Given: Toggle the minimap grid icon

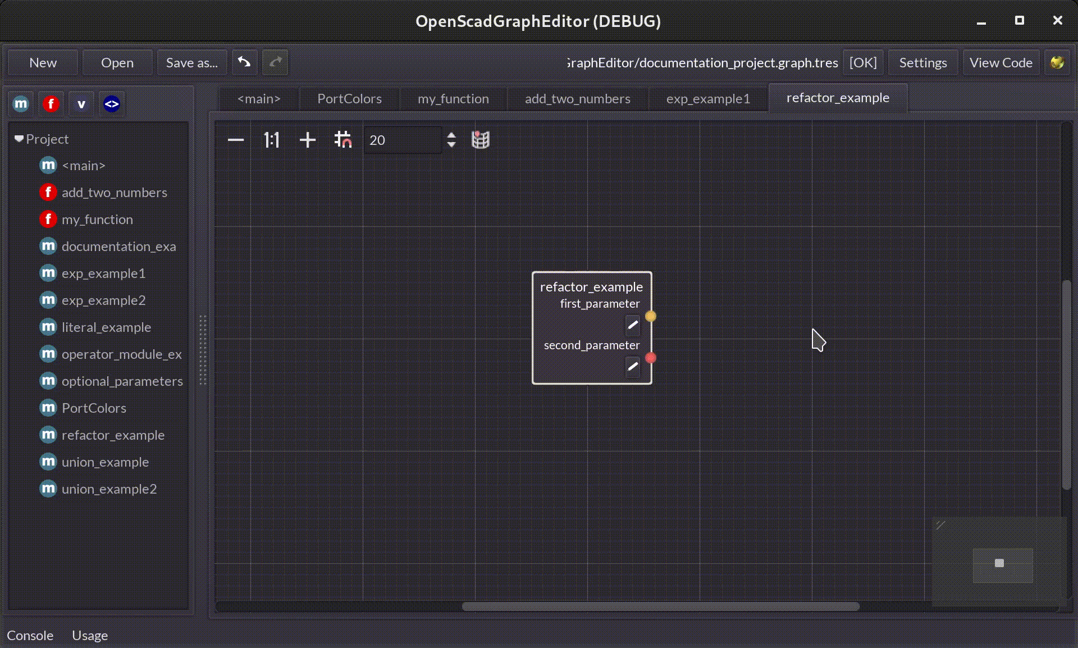Looking at the screenshot, I should click(481, 140).
